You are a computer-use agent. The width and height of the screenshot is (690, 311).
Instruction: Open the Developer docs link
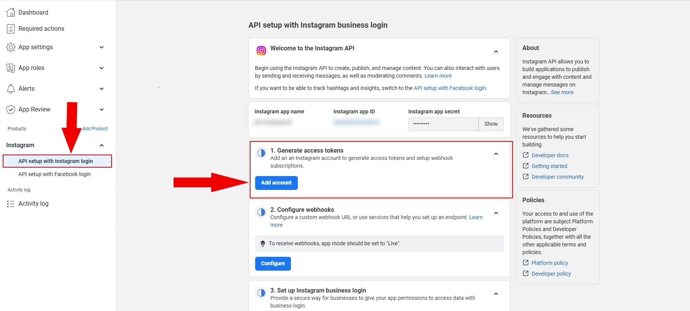coord(550,155)
